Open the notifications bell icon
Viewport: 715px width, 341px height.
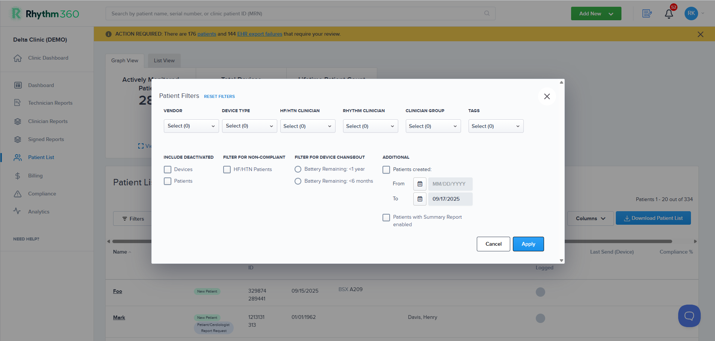[x=669, y=14]
